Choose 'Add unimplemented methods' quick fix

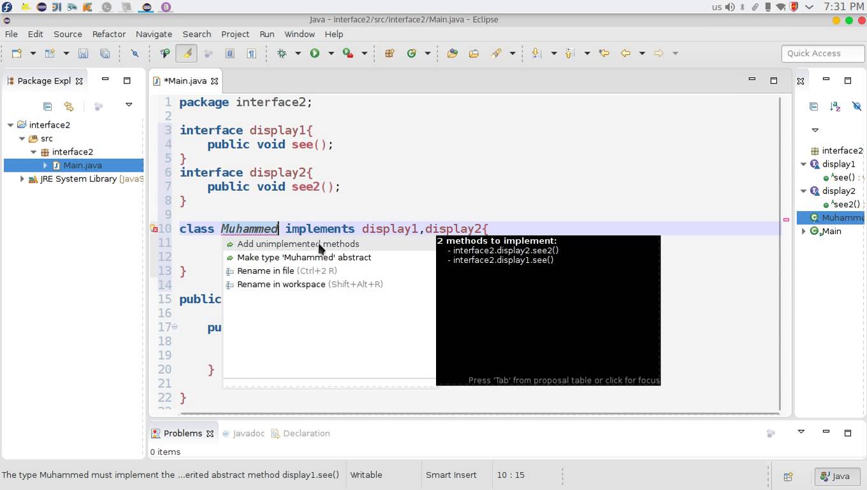298,244
